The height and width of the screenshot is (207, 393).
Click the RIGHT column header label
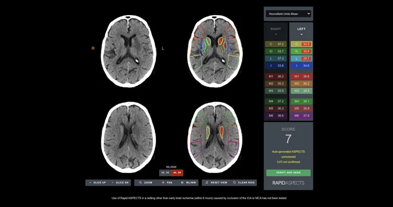pyautogui.click(x=275, y=29)
